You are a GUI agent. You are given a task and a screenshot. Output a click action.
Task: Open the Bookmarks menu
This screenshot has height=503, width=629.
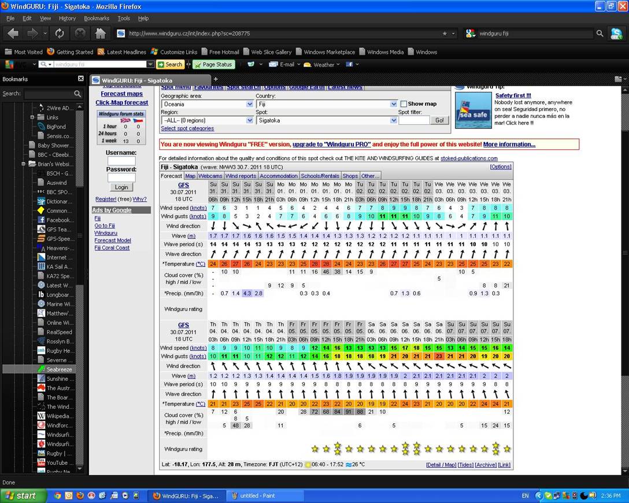[96, 19]
